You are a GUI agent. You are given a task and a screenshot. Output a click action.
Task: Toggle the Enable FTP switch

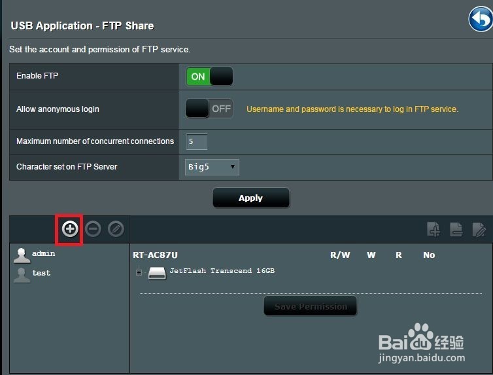tap(209, 77)
